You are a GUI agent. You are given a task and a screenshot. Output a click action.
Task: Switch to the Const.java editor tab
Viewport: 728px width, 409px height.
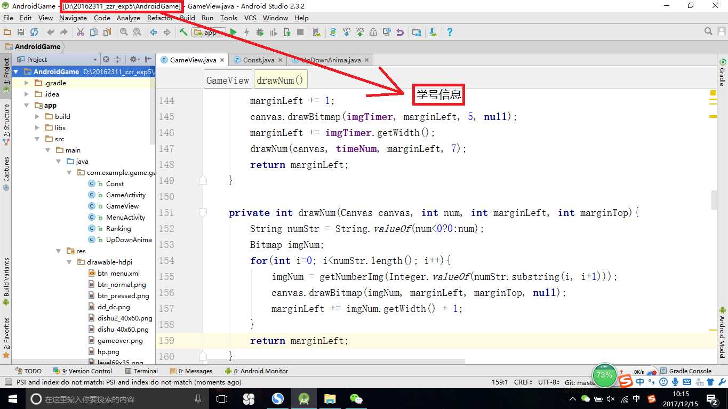point(258,60)
